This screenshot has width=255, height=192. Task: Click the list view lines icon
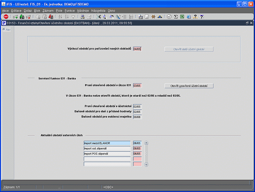(125, 17)
